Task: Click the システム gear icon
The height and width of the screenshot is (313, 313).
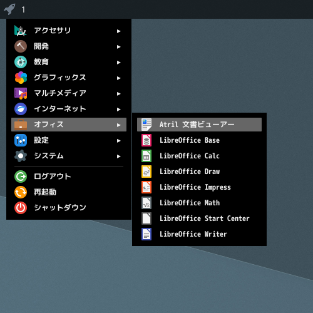Action: (21, 156)
